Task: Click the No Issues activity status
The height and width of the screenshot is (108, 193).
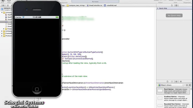Action: click(x=95, y=1)
